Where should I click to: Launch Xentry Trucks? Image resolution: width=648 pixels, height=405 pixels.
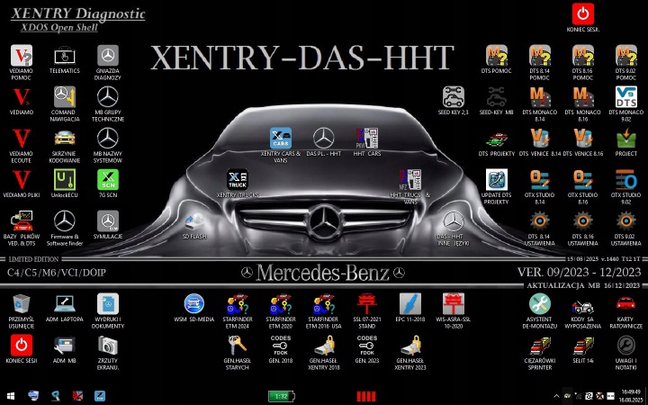tap(238, 180)
